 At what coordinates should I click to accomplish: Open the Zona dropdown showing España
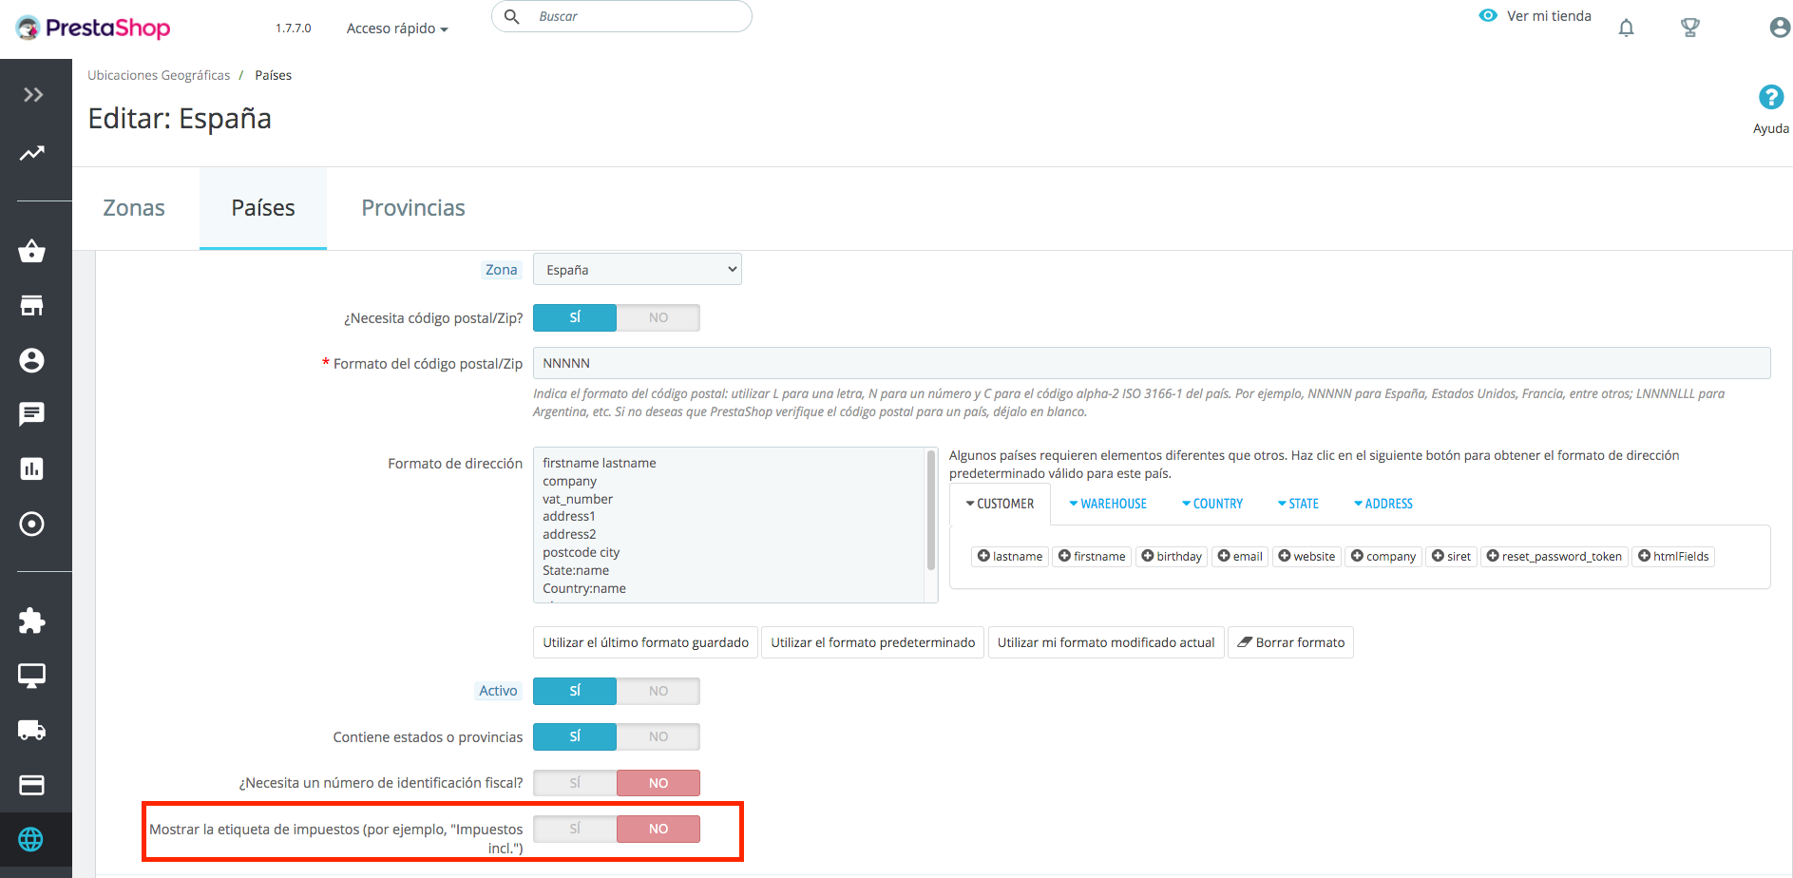pyautogui.click(x=638, y=269)
